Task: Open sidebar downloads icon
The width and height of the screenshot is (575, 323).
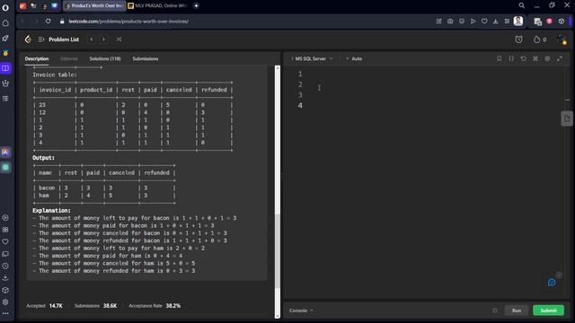Action: [x=5, y=278]
